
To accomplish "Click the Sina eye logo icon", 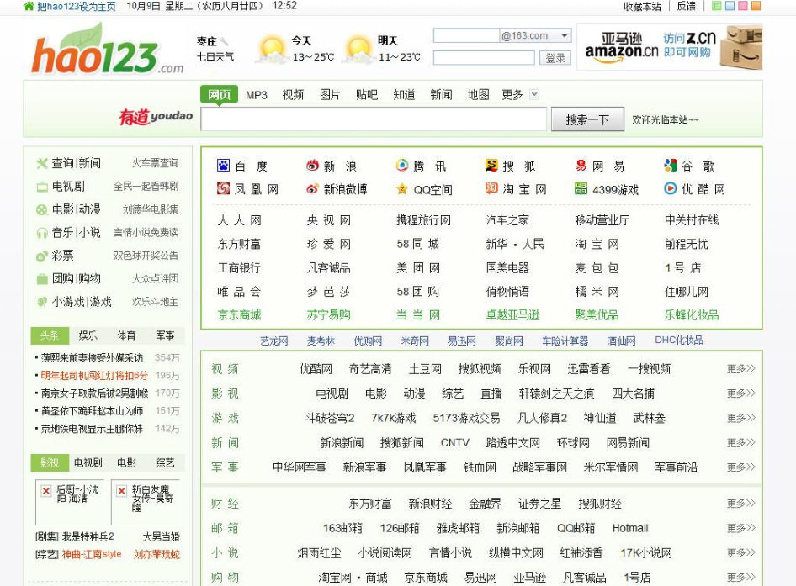I will [312, 166].
